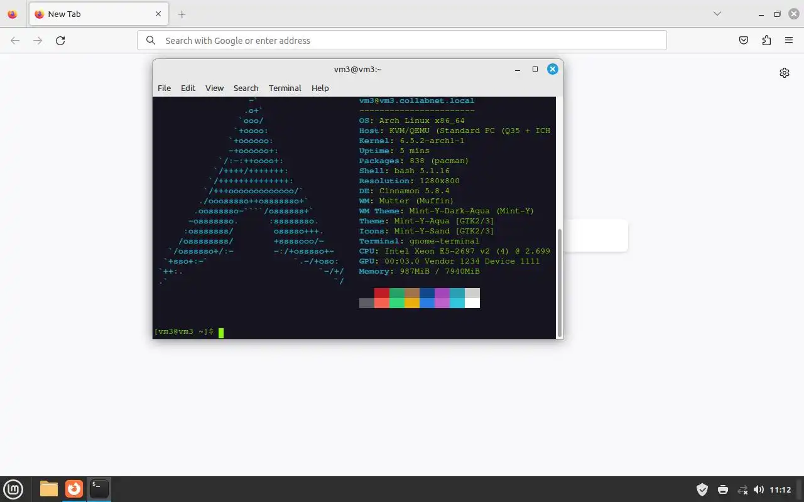Click the 'Packages: 838 (pacman)' line
This screenshot has height=502, width=804.
click(x=414, y=161)
